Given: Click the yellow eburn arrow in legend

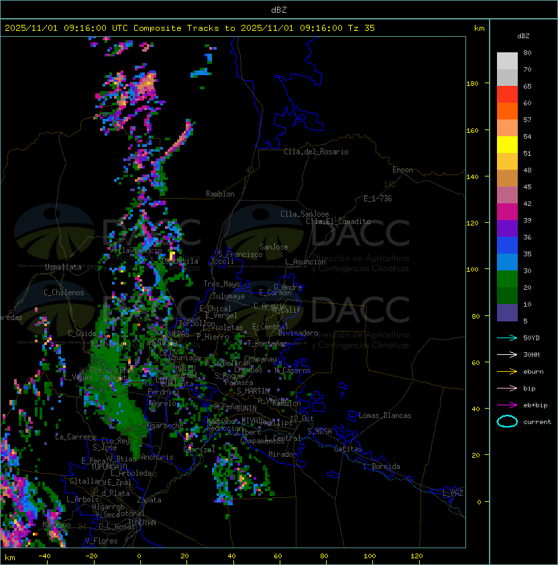Looking at the screenshot, I should [x=507, y=372].
